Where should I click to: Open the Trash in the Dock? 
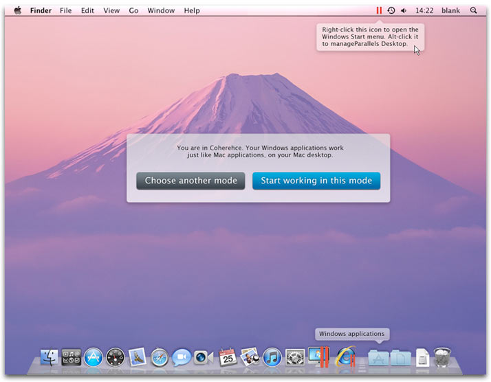coord(442,357)
